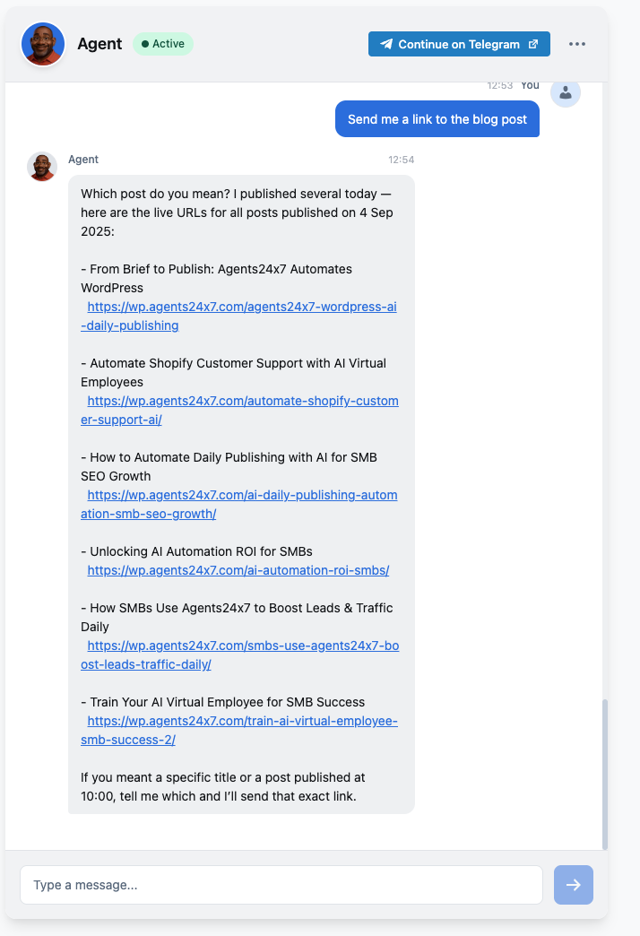The width and height of the screenshot is (640, 936).
Task: Click the Telegram paper plane icon
Action: tap(385, 43)
